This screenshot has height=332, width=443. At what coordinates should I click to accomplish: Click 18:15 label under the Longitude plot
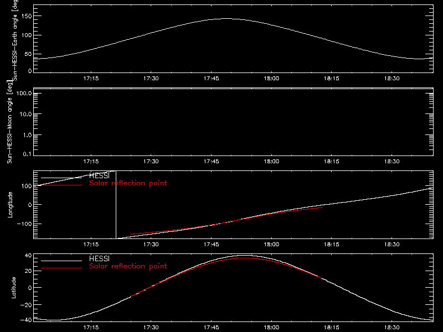(x=331, y=244)
